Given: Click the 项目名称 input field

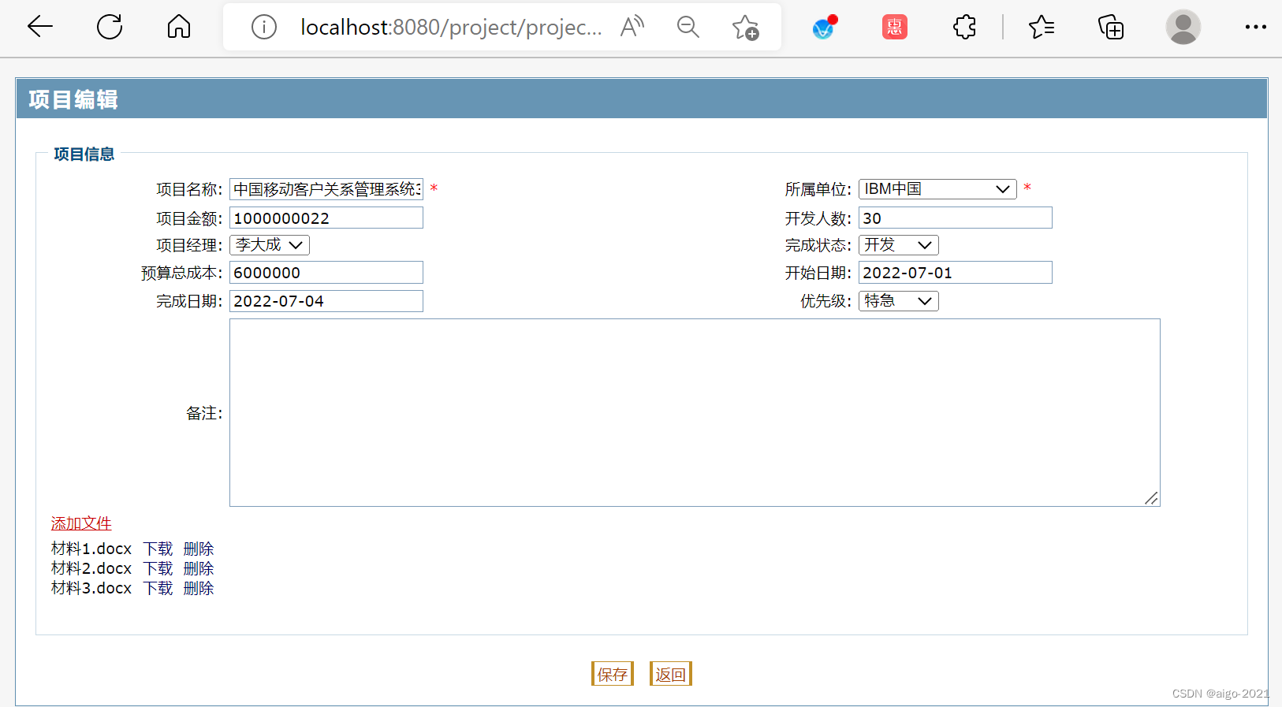Looking at the screenshot, I should [x=326, y=189].
